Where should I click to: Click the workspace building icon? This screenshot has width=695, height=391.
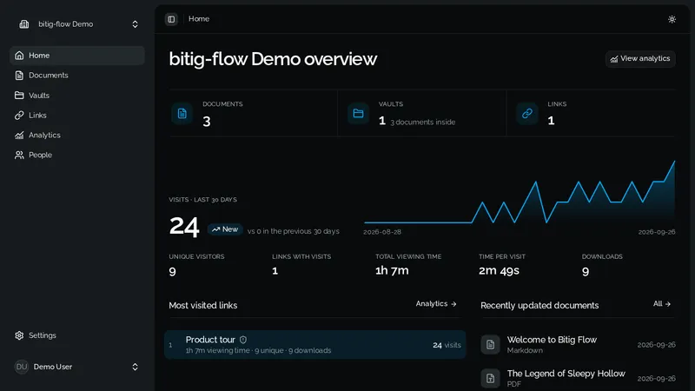pos(24,24)
